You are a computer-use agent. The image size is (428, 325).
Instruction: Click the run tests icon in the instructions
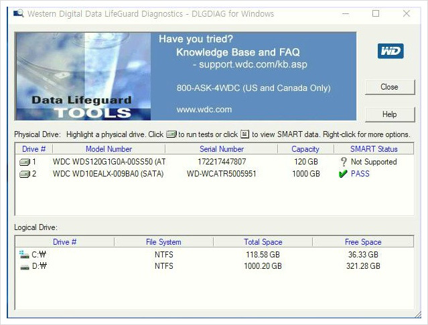point(171,134)
